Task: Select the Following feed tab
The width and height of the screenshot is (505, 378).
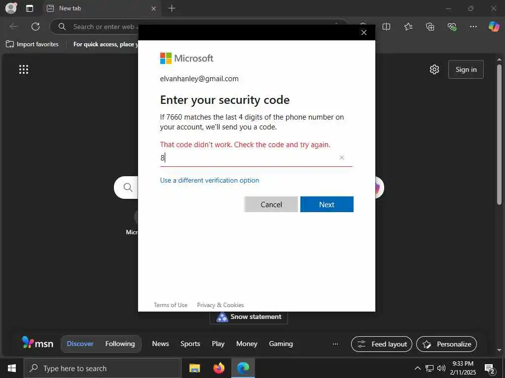Action: pos(120,344)
